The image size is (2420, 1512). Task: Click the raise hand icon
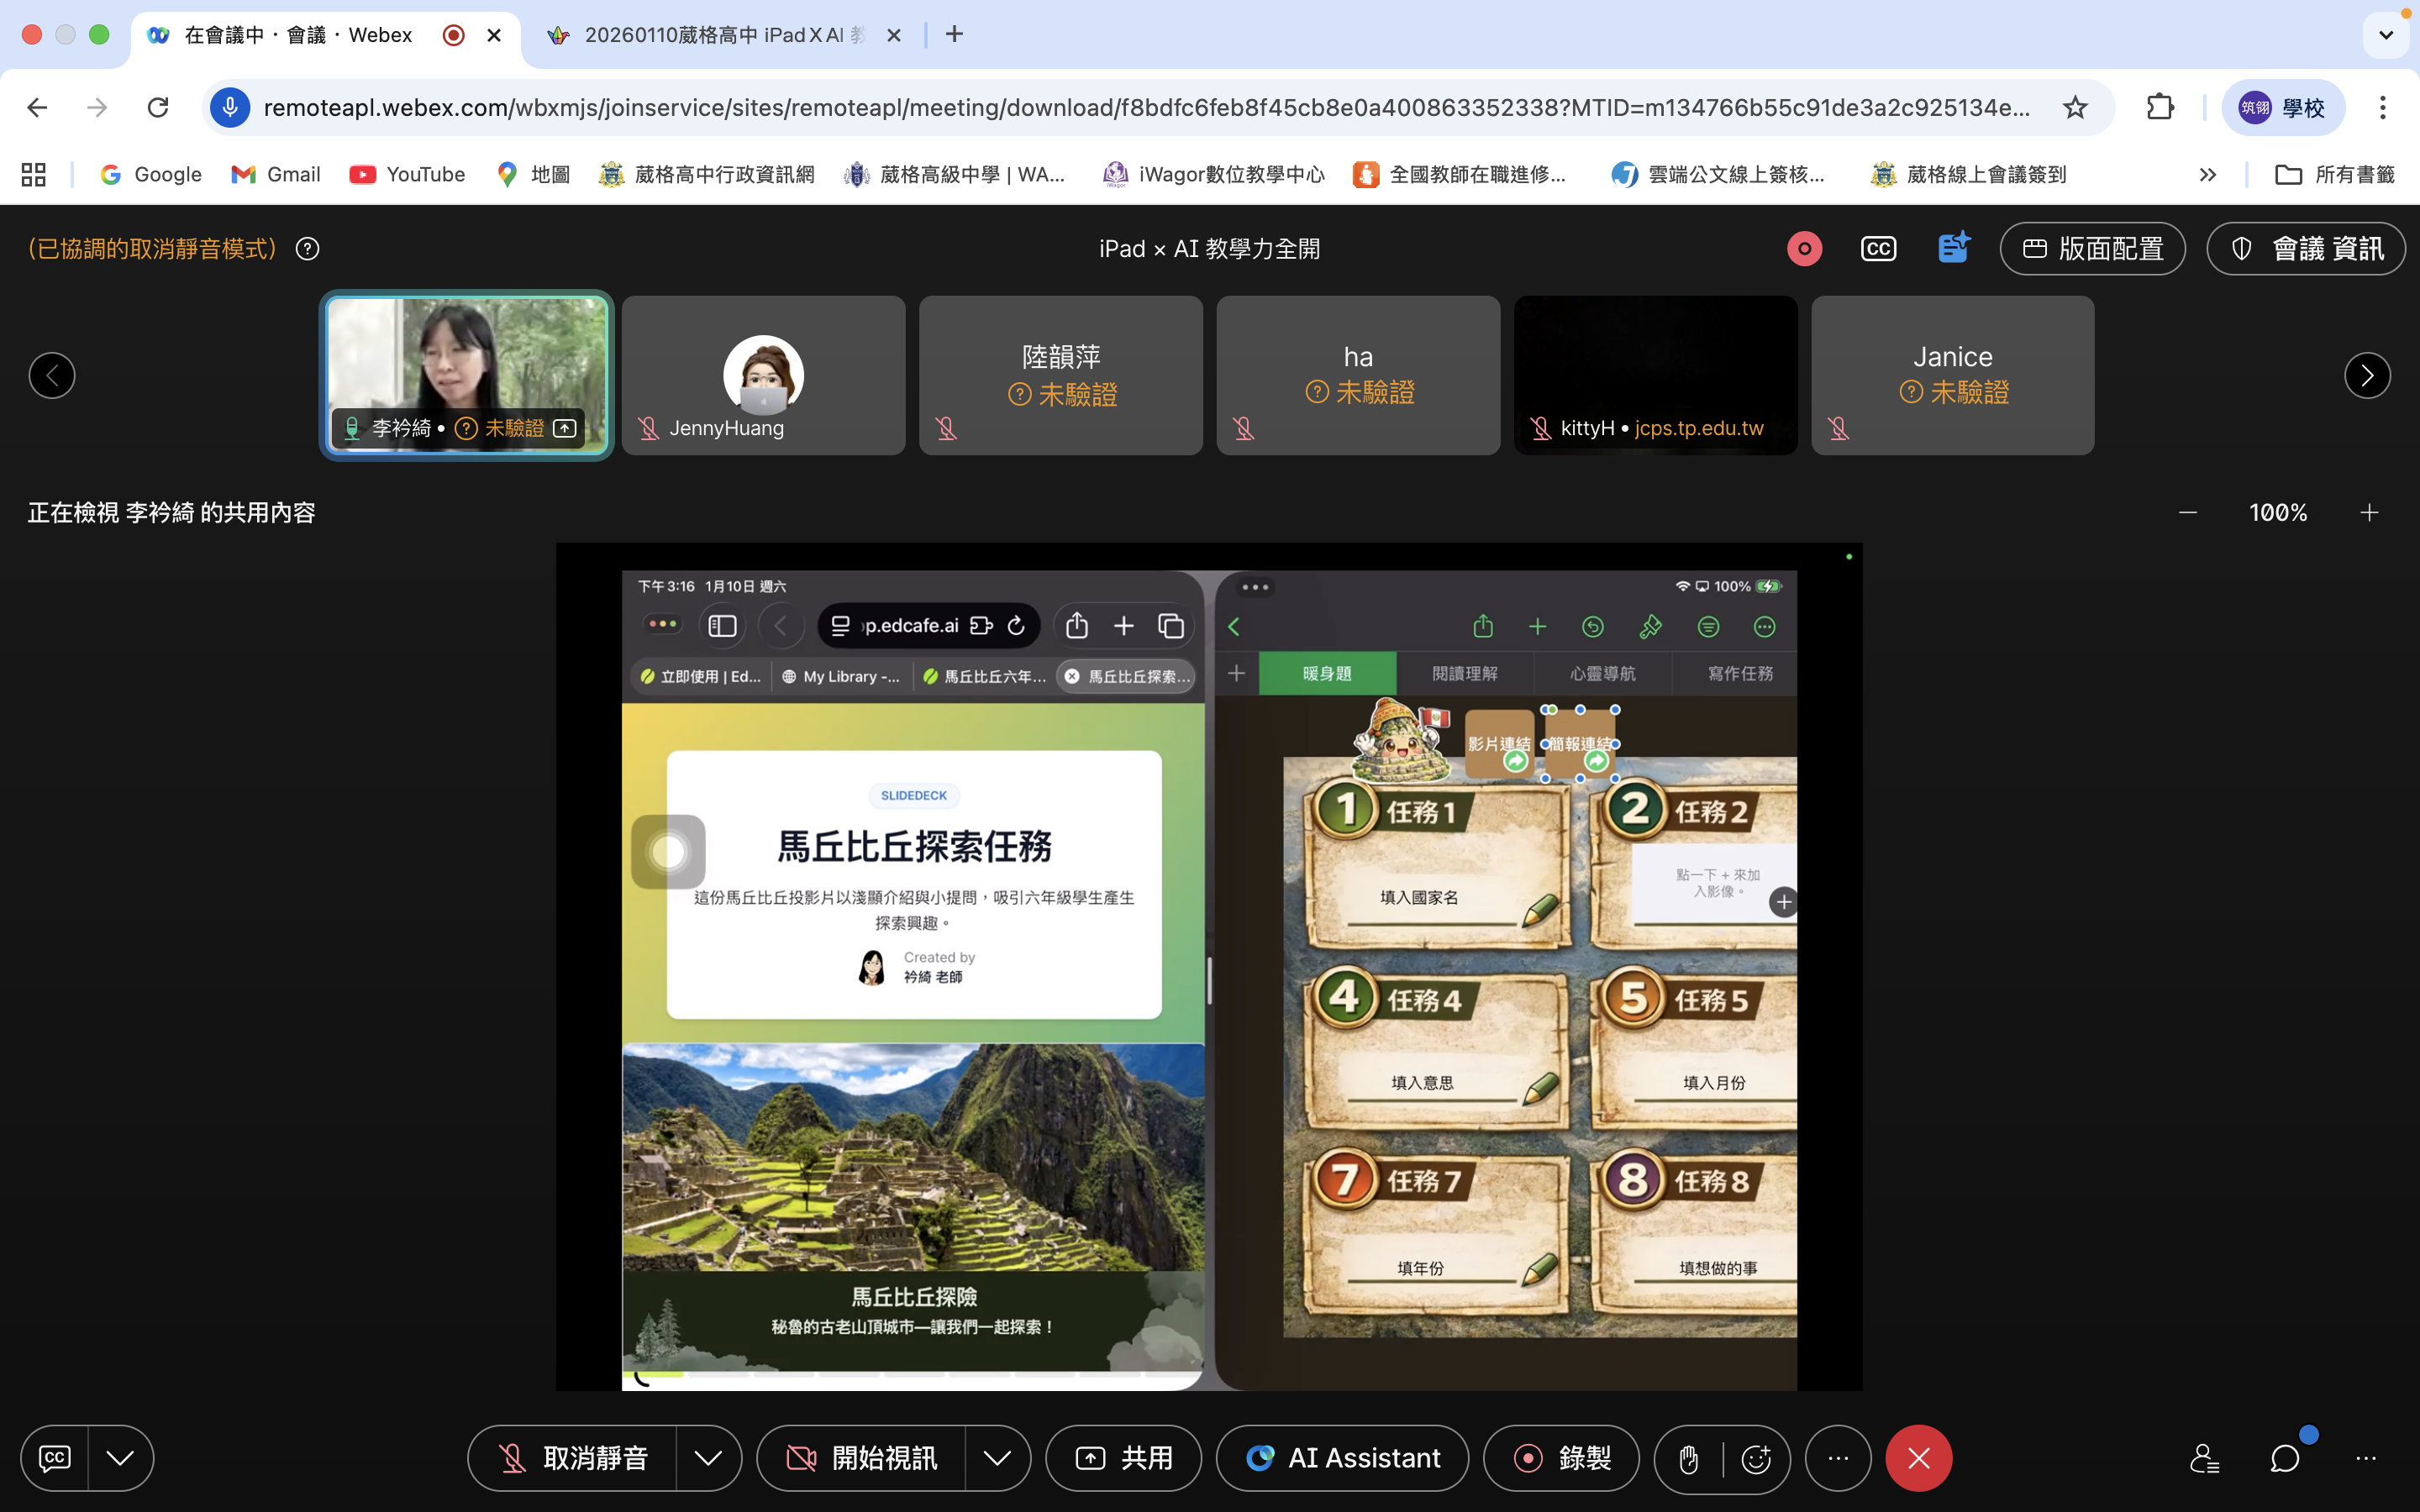click(1689, 1459)
